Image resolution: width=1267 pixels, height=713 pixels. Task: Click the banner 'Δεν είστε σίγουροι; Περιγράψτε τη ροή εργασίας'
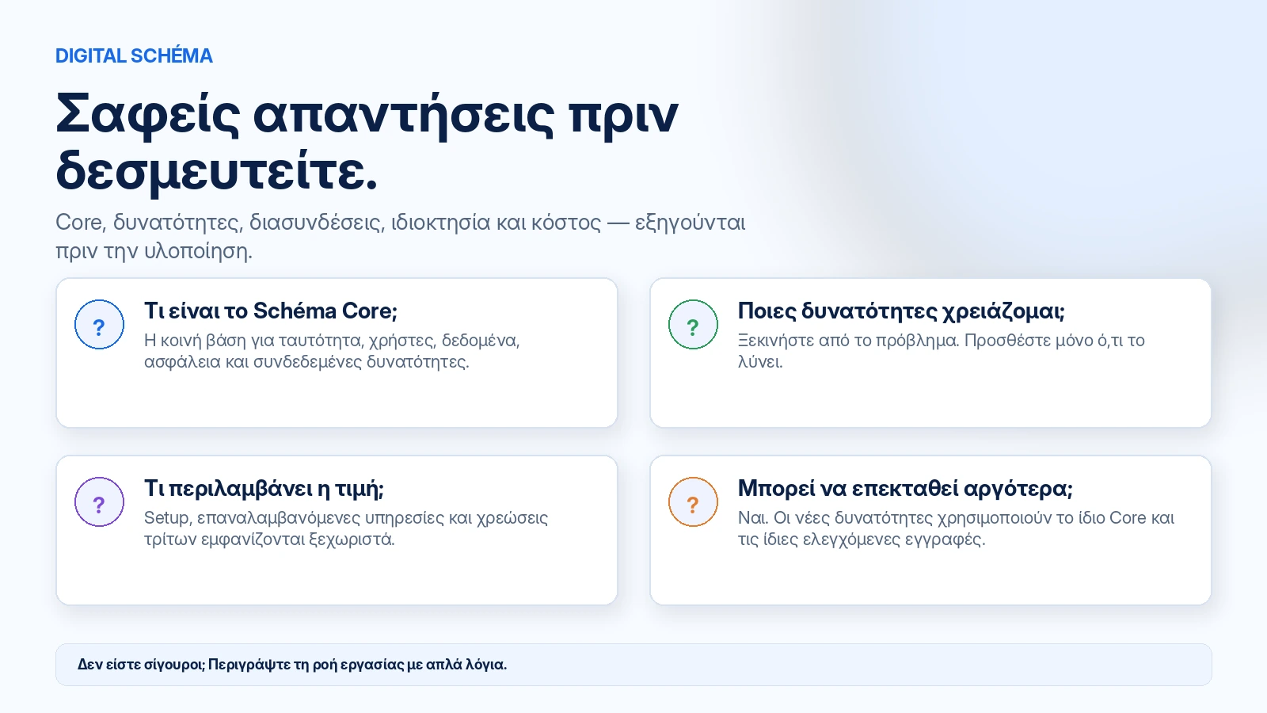(x=633, y=665)
